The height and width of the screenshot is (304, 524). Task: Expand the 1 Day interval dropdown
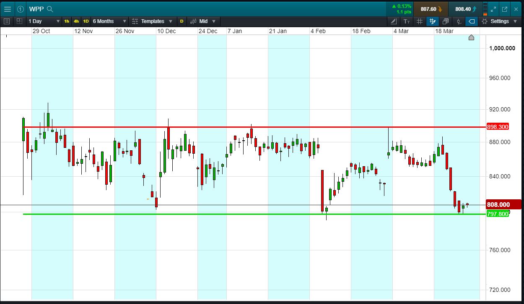[x=44, y=21]
